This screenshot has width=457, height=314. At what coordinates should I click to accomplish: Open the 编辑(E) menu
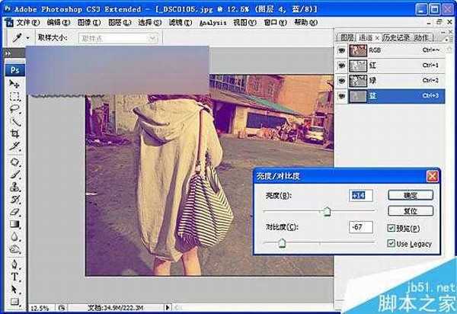tap(59, 22)
